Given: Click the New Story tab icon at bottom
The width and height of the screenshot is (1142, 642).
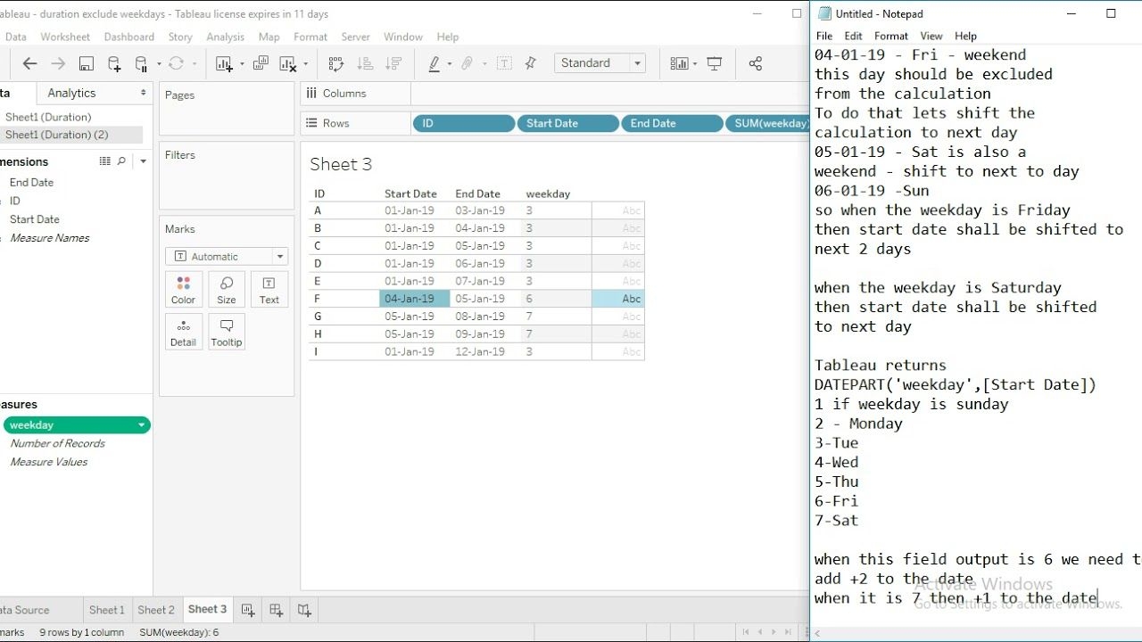Looking at the screenshot, I should tap(304, 610).
